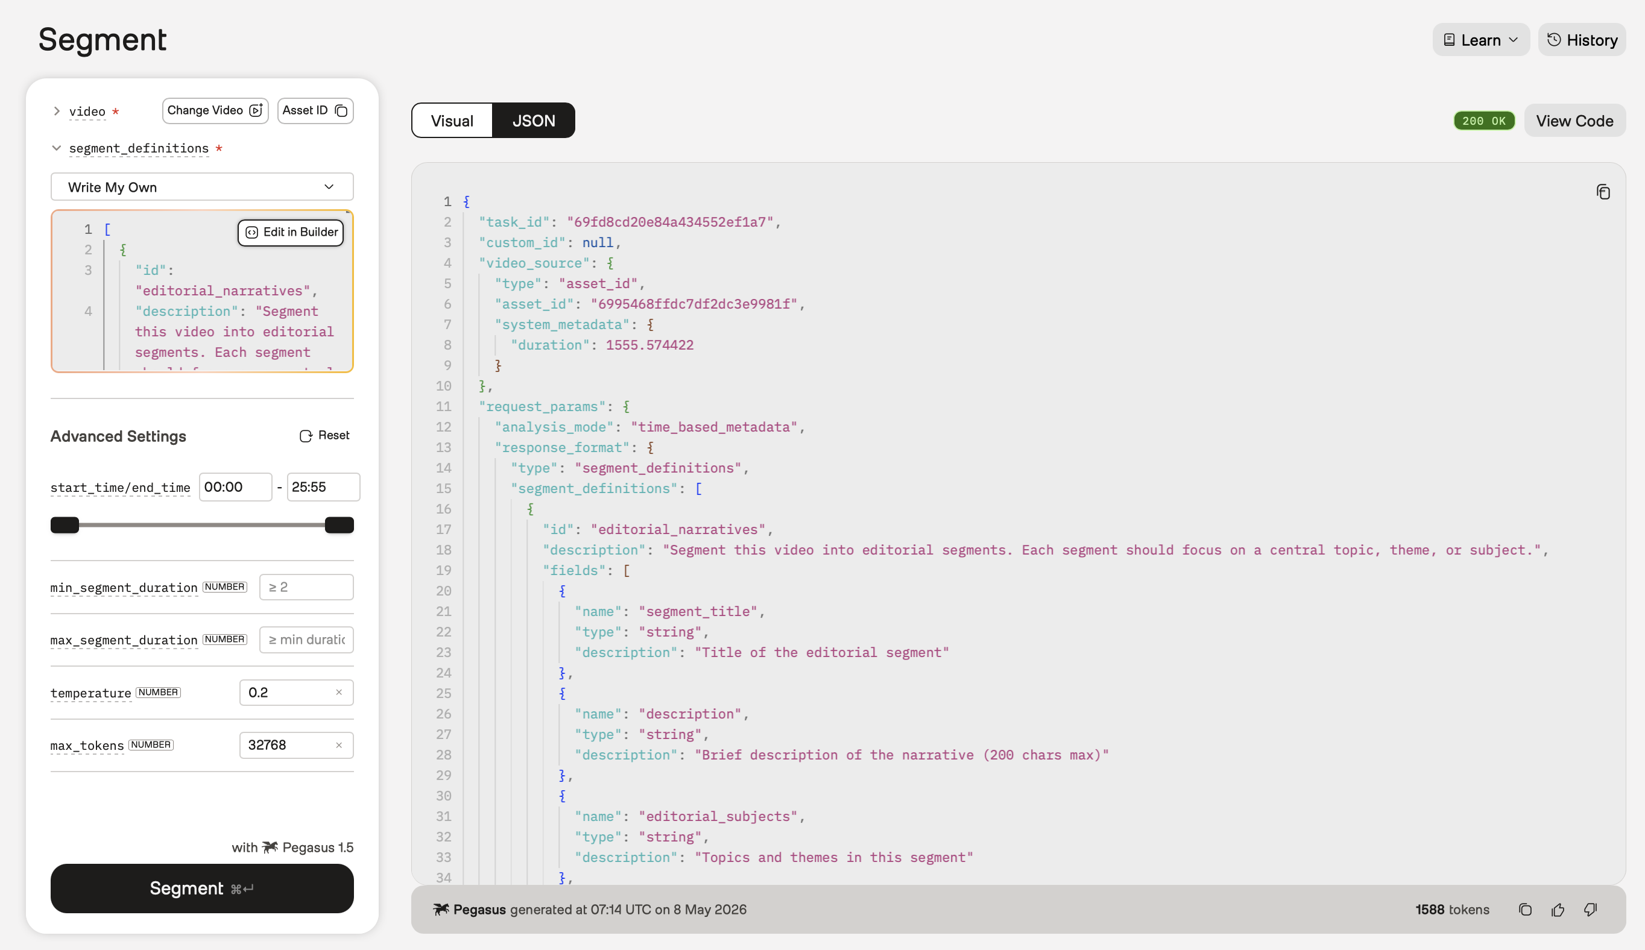
Task: Click the View Code button
Action: 1574,121
